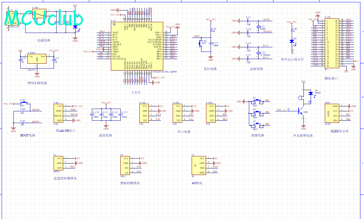The width and height of the screenshot is (364, 219).
Task: Select the S_C10 filter capacitor
Action: [93, 115]
